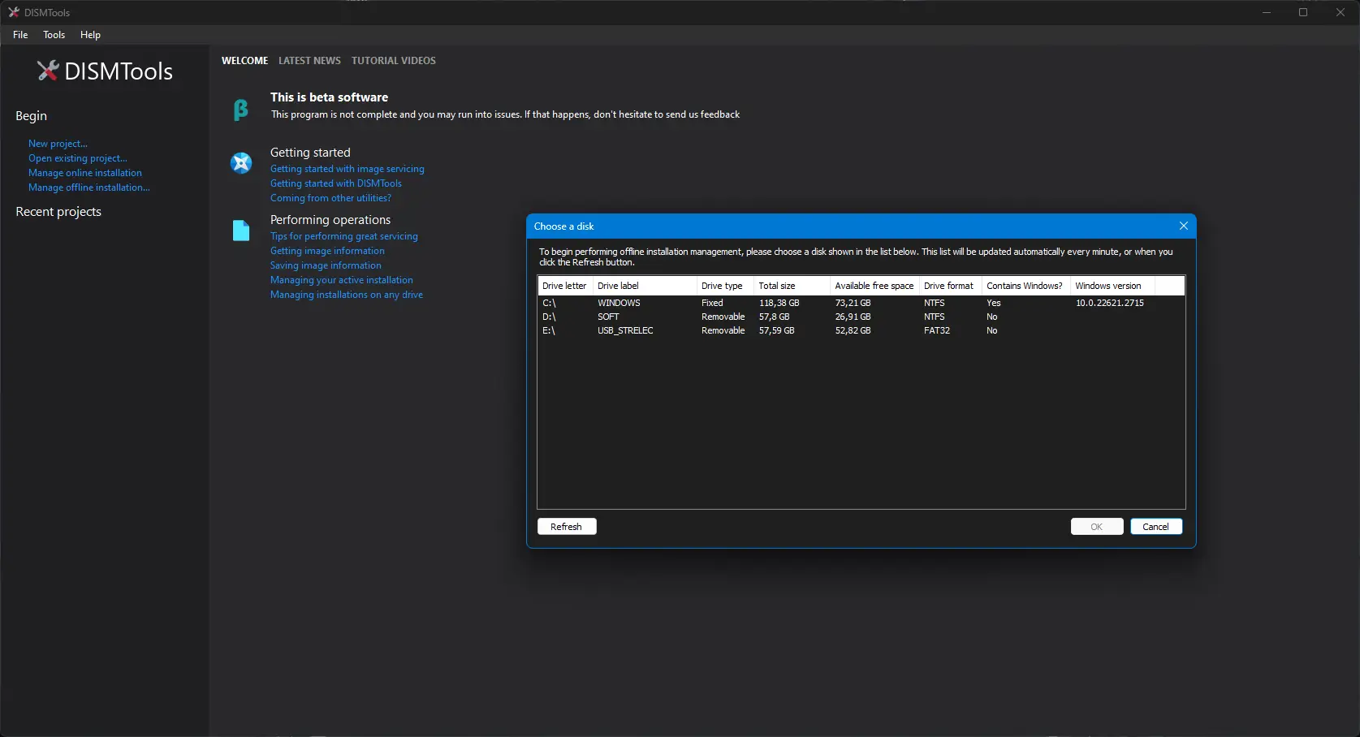
Task: Click the Getting started compass icon
Action: pyautogui.click(x=241, y=163)
